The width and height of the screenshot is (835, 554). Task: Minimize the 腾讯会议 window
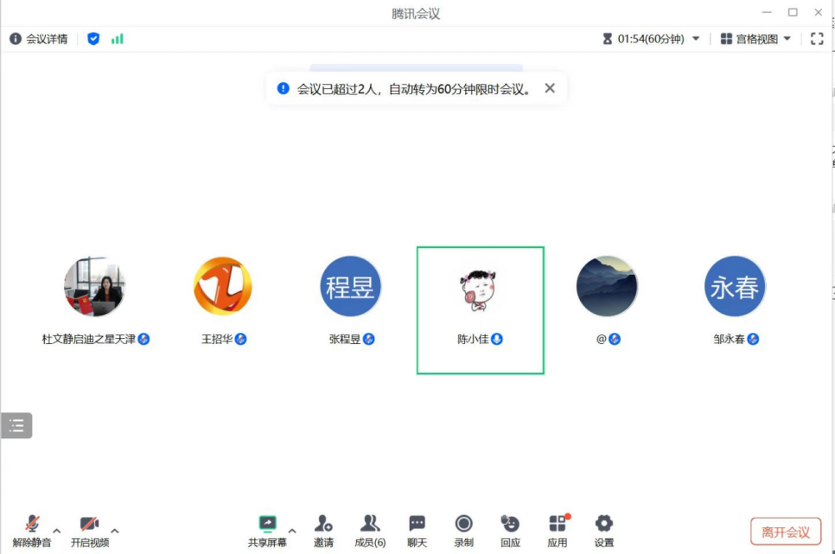[767, 12]
